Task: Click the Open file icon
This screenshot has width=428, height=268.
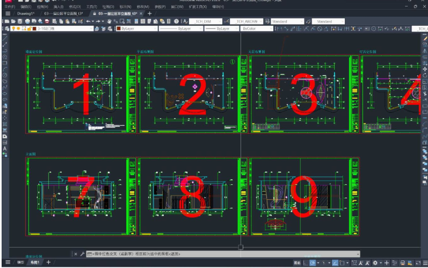Action: coord(13,21)
